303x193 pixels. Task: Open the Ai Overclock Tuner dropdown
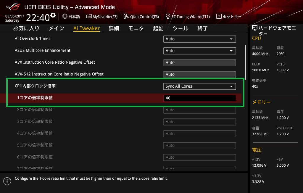(199, 39)
